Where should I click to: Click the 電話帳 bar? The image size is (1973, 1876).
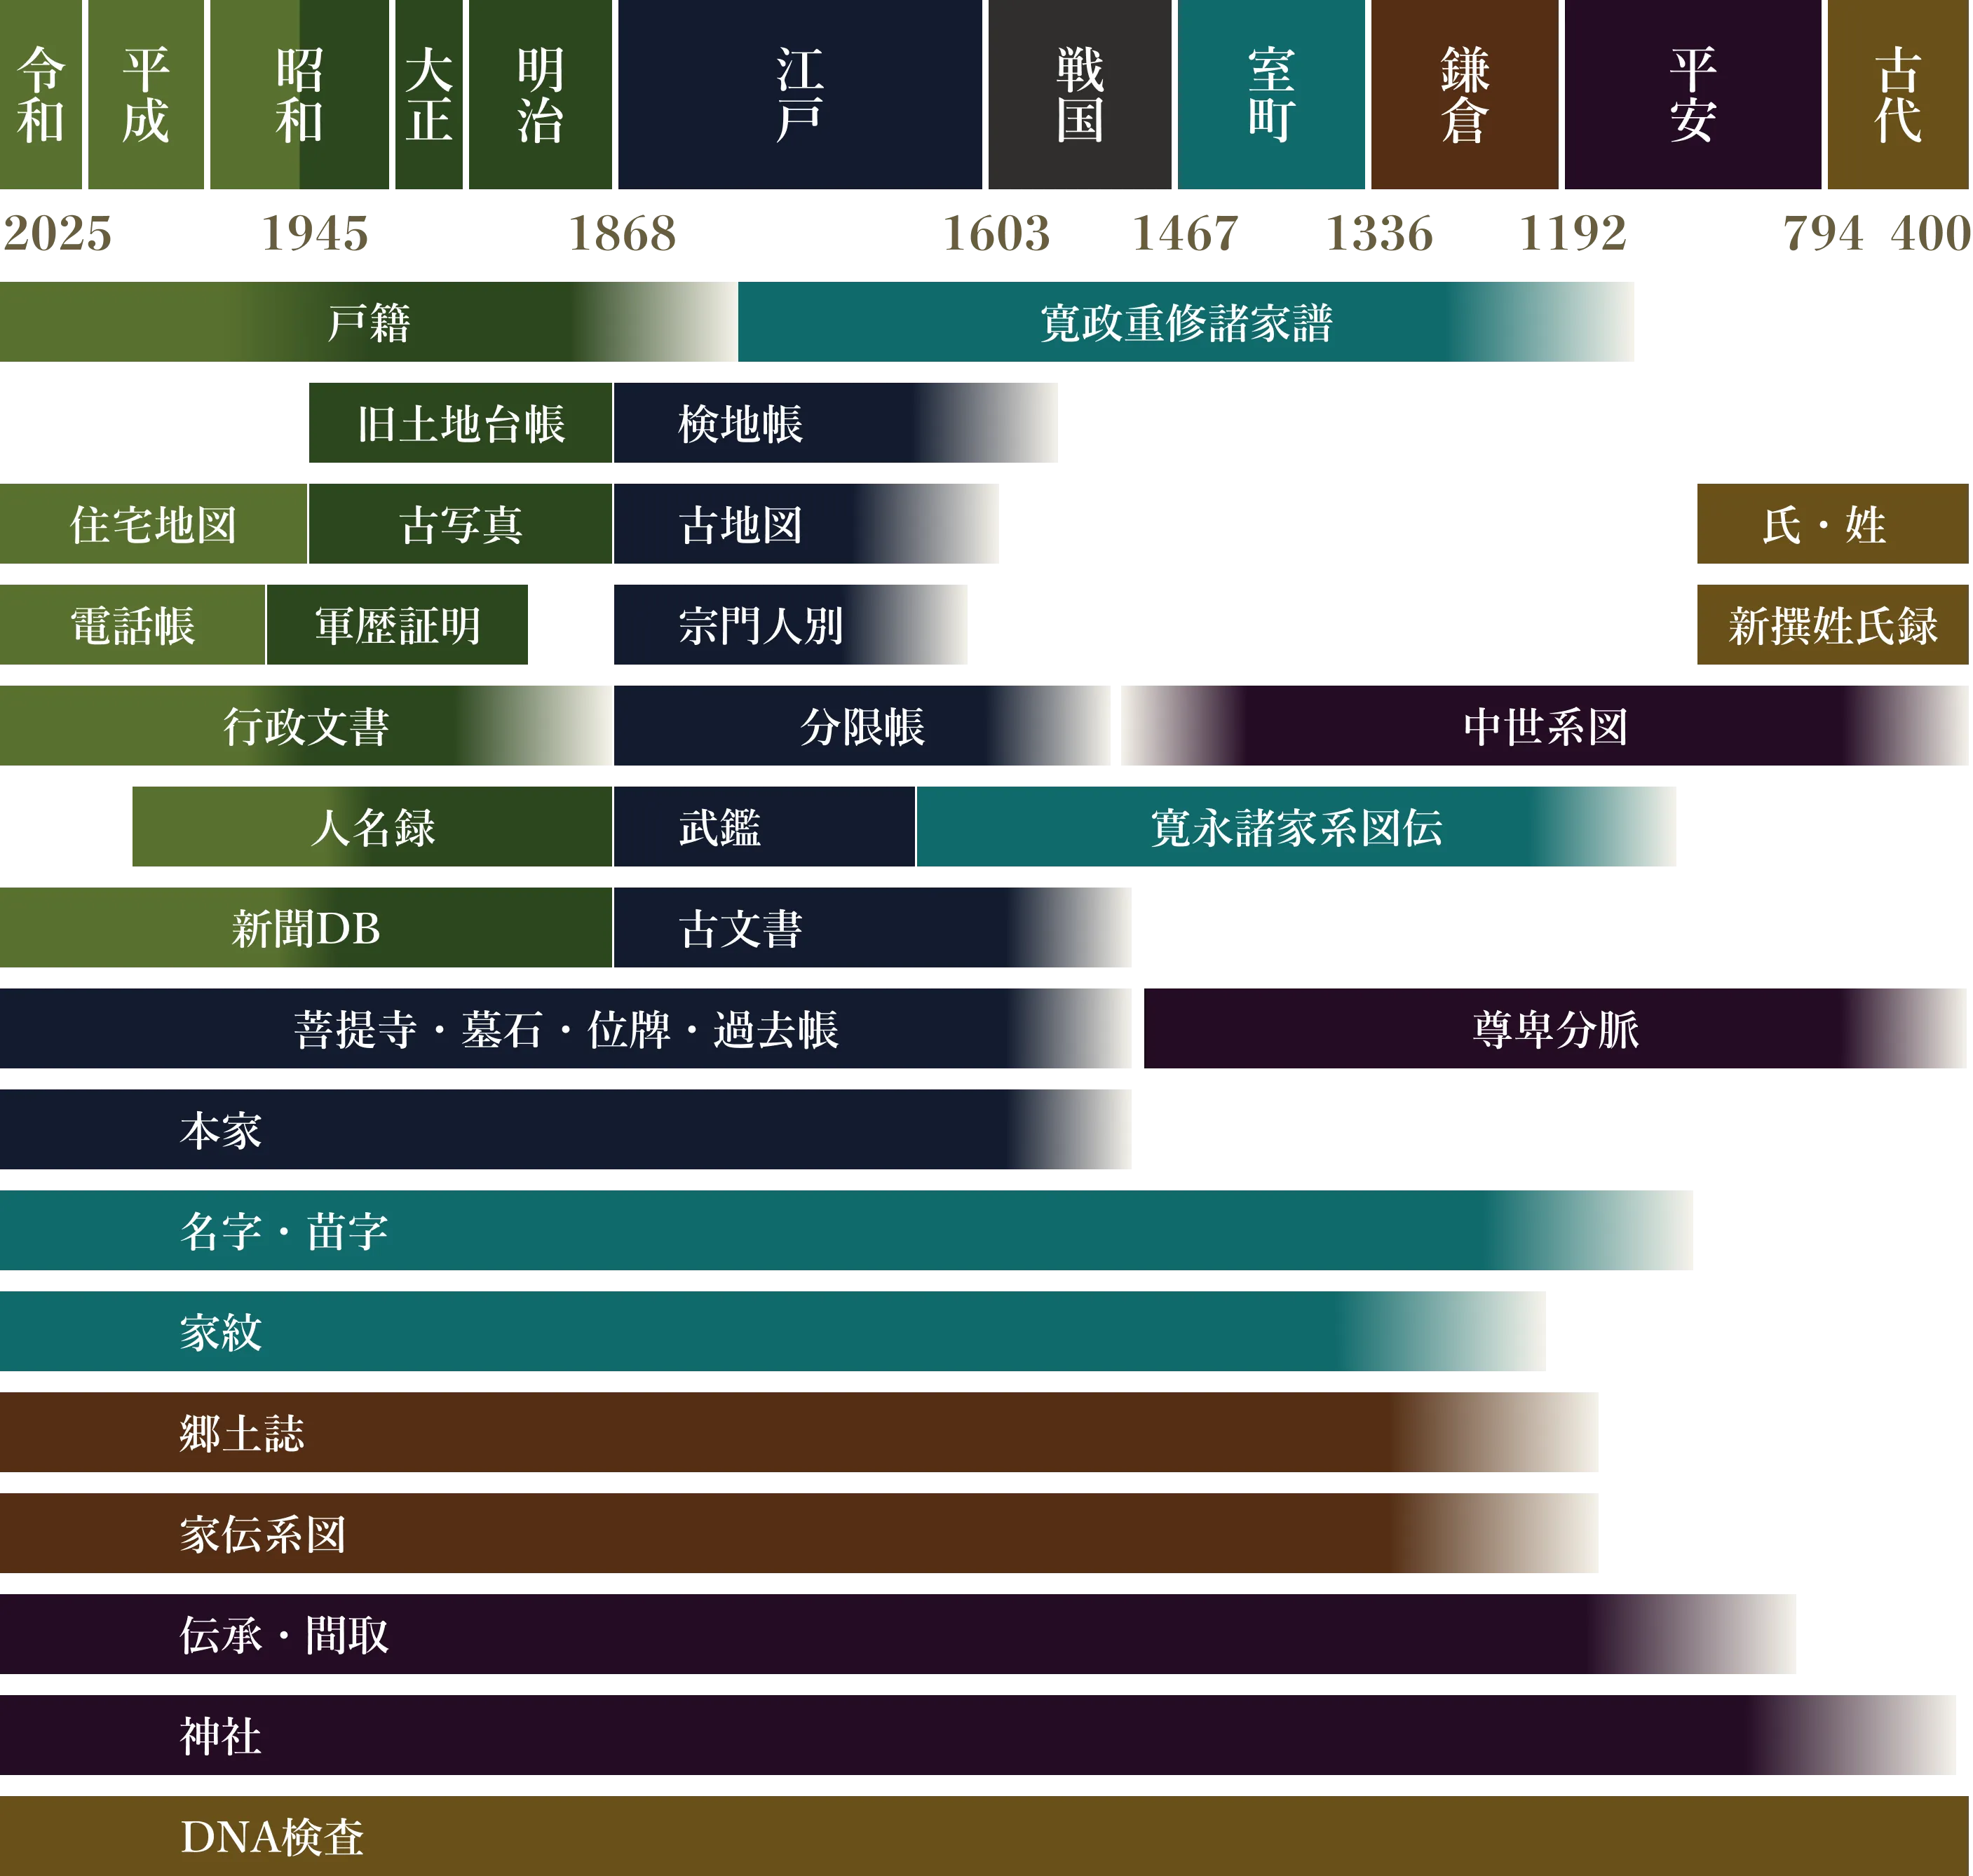(132, 625)
